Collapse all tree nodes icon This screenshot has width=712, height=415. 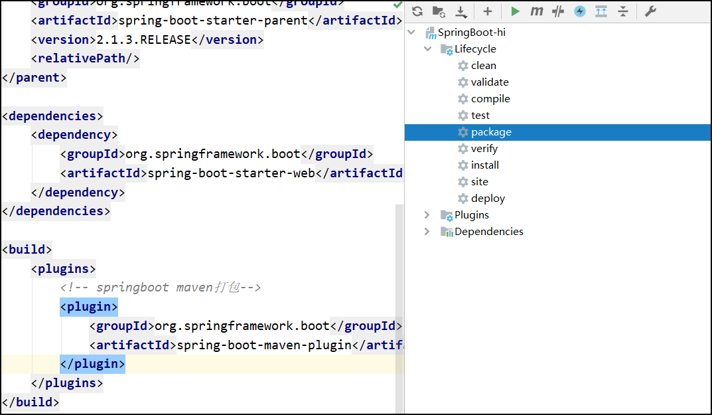click(623, 11)
